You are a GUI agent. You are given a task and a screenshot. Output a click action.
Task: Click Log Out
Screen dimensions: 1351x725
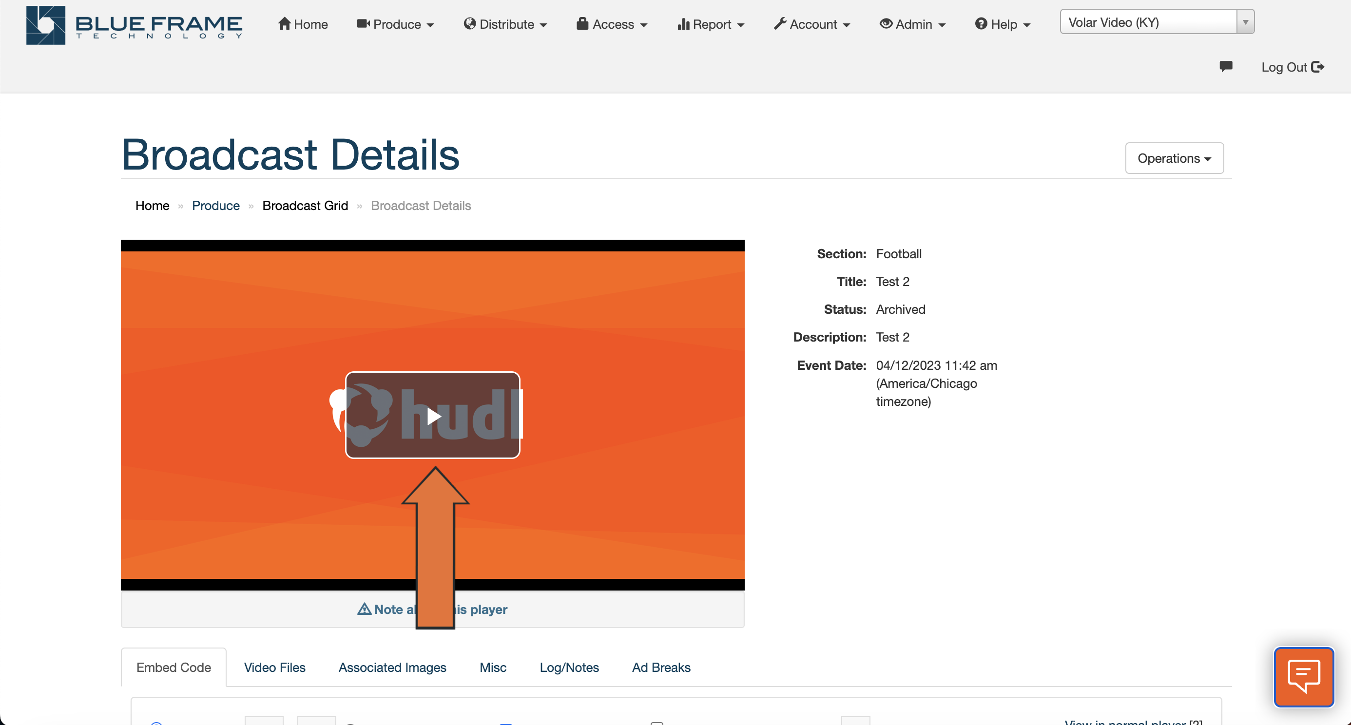(x=1285, y=67)
